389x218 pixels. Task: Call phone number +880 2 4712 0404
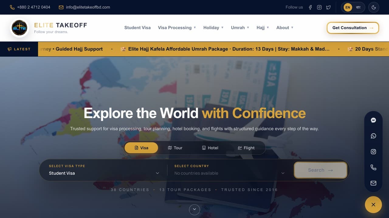click(30, 7)
